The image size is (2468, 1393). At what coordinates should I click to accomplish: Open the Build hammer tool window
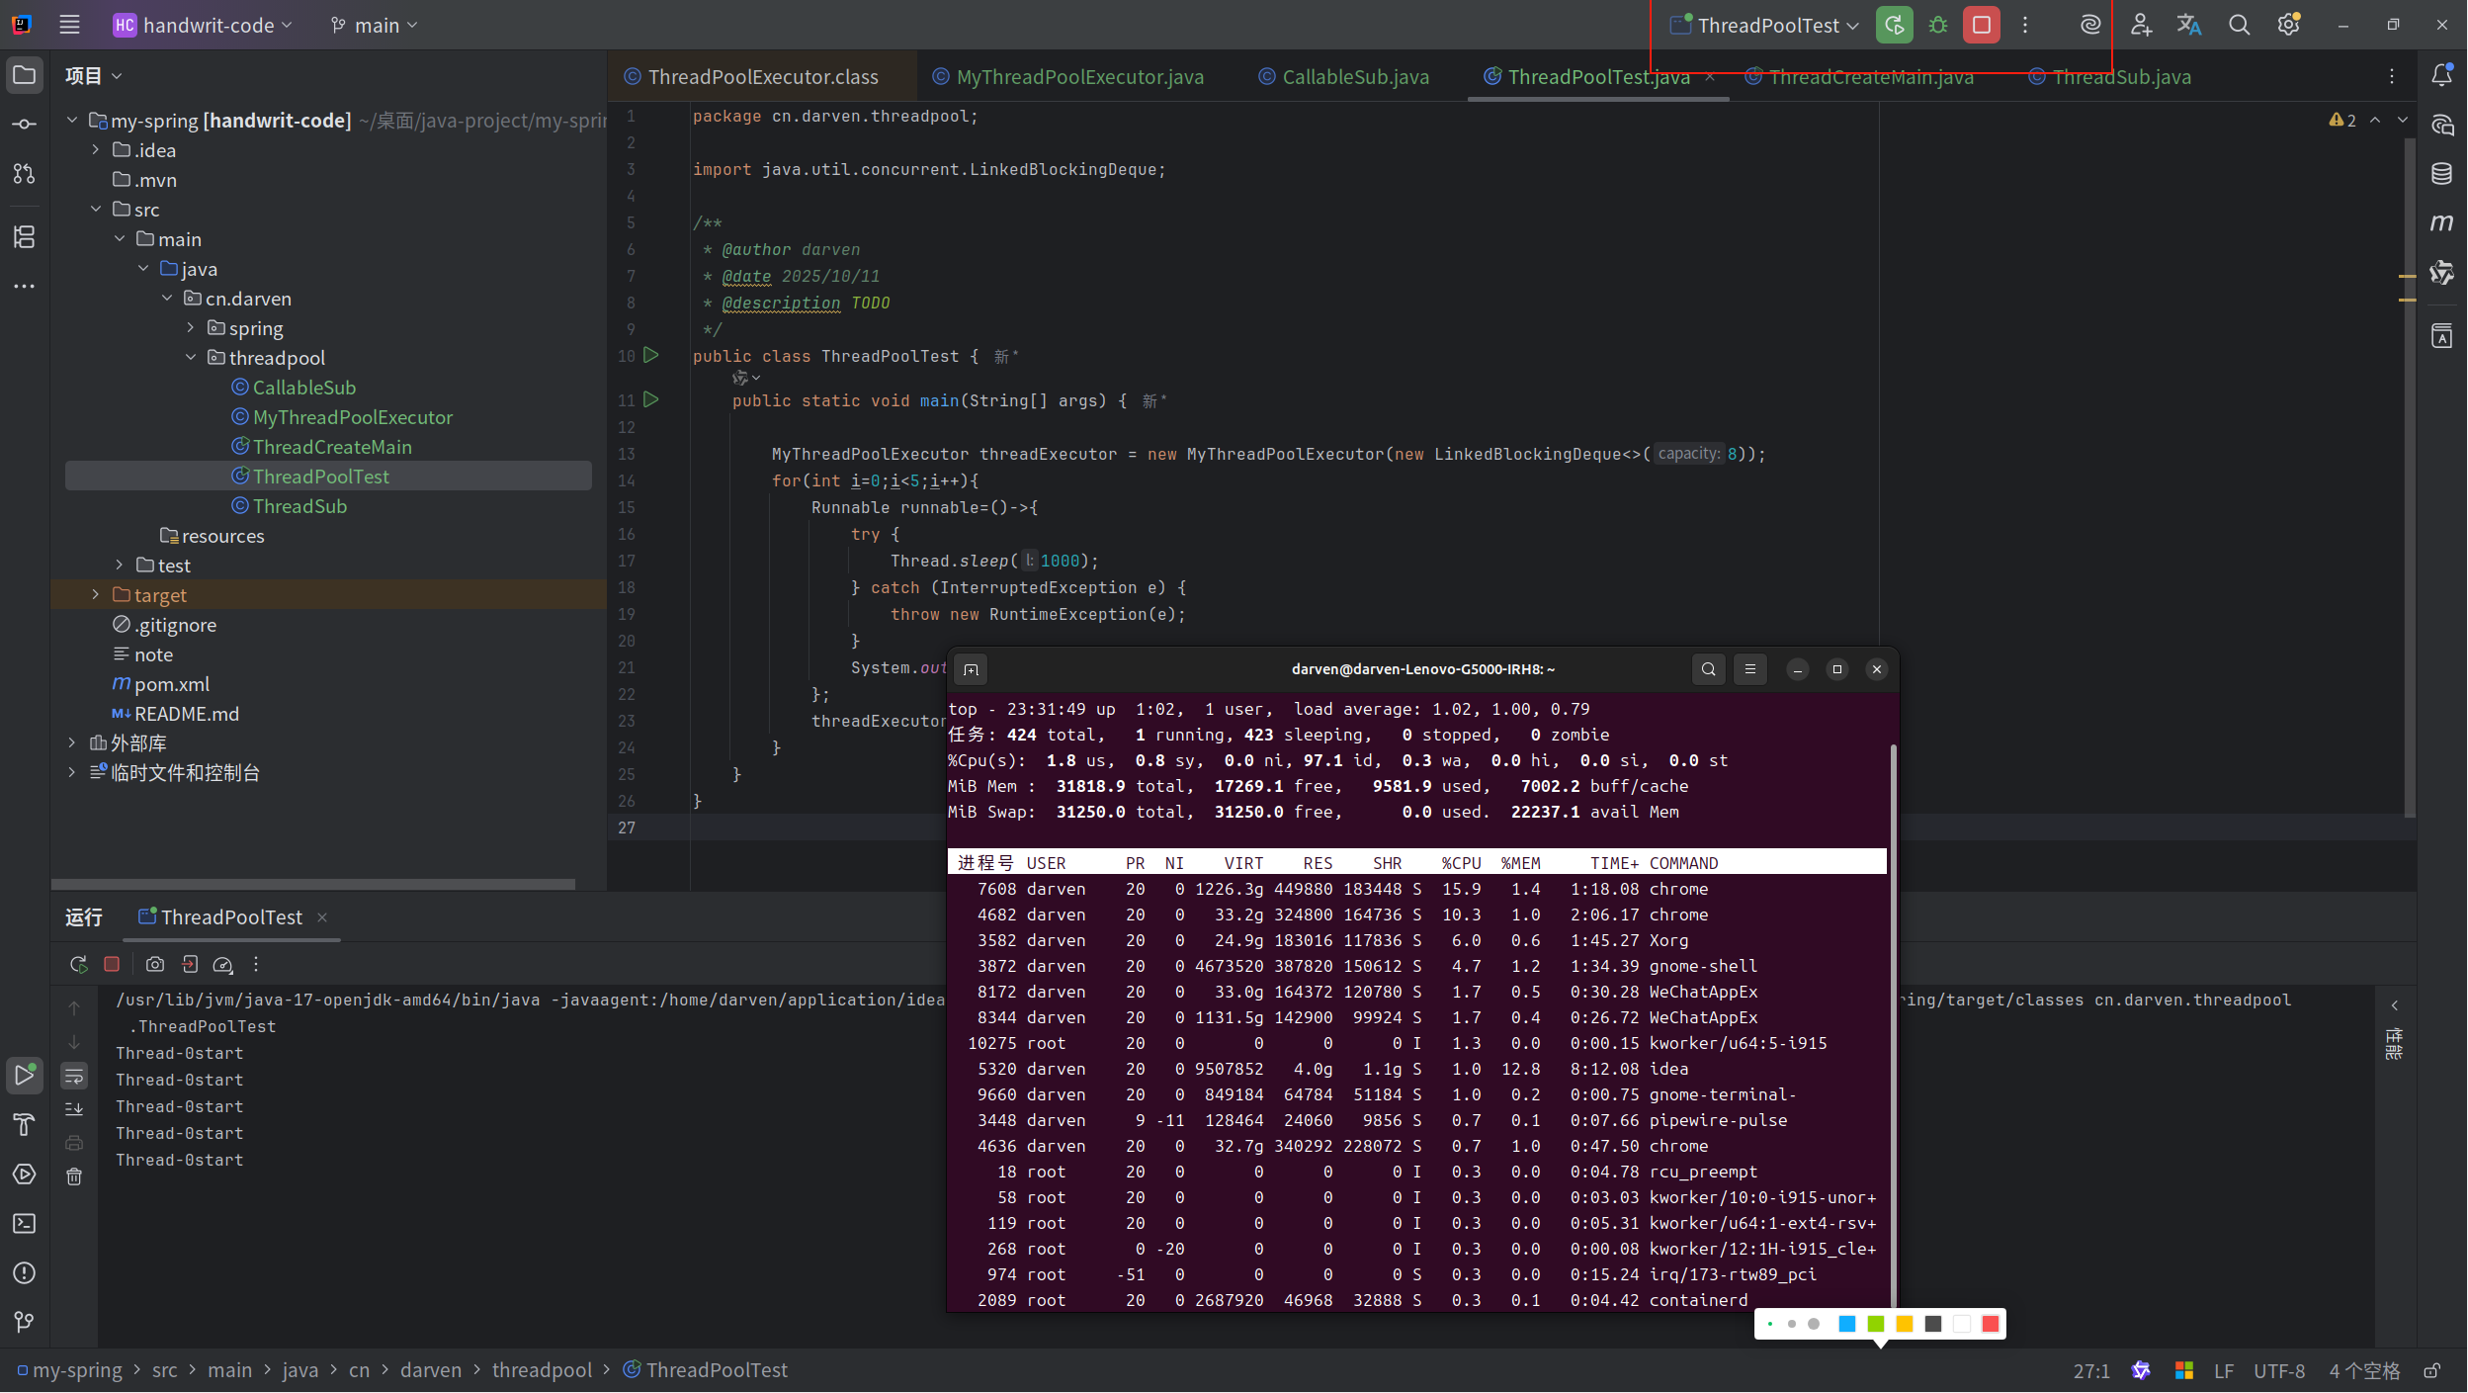24,1124
